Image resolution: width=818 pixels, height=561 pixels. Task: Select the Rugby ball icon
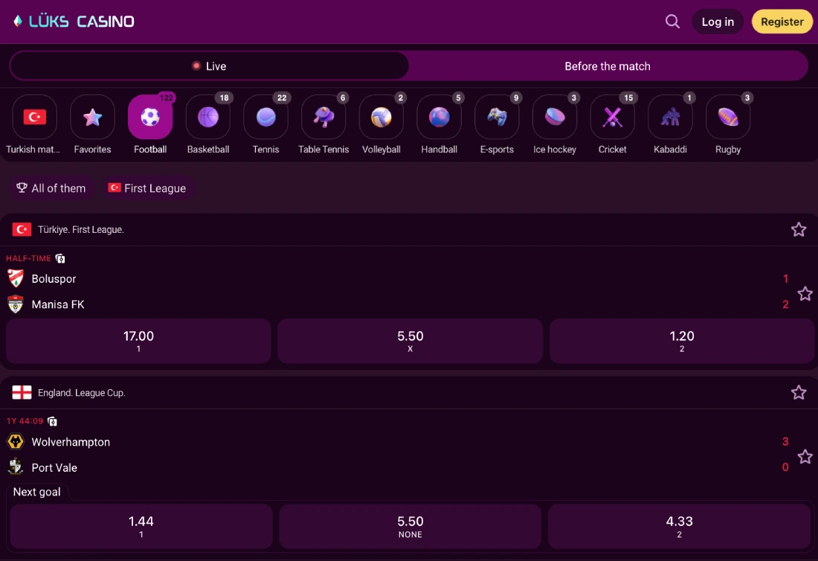click(728, 117)
